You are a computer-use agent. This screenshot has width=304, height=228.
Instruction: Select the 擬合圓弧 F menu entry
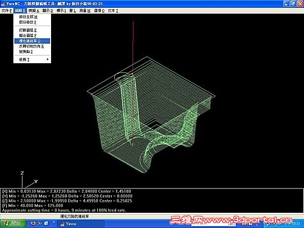[x=32, y=36]
